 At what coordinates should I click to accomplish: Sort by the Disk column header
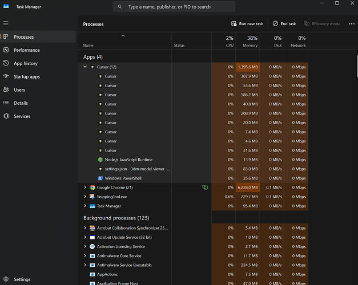[272, 41]
